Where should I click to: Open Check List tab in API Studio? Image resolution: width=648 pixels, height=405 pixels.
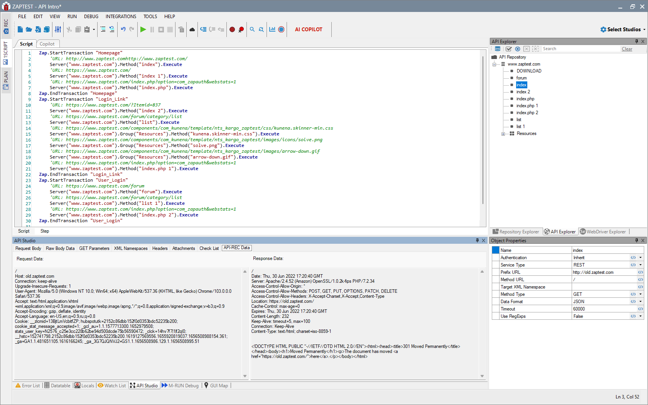pyautogui.click(x=209, y=248)
